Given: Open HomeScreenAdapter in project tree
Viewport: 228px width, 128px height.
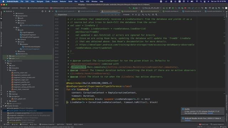Looking at the screenshot, I should [32, 47].
